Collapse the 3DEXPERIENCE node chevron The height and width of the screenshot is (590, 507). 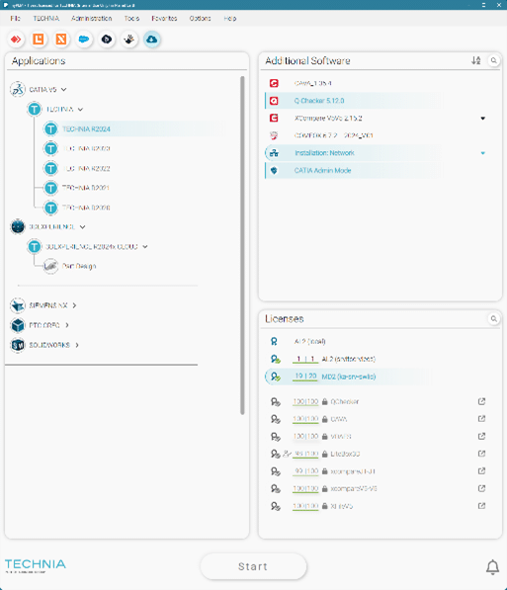pyautogui.click(x=82, y=227)
